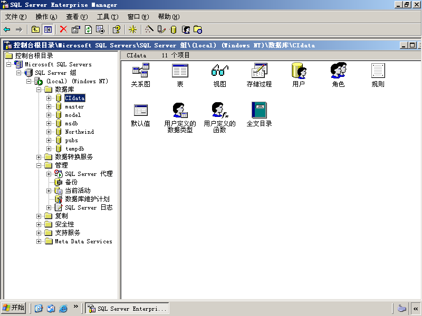
Task: Click the New Login toolbar icon
Action: [x=186, y=29]
